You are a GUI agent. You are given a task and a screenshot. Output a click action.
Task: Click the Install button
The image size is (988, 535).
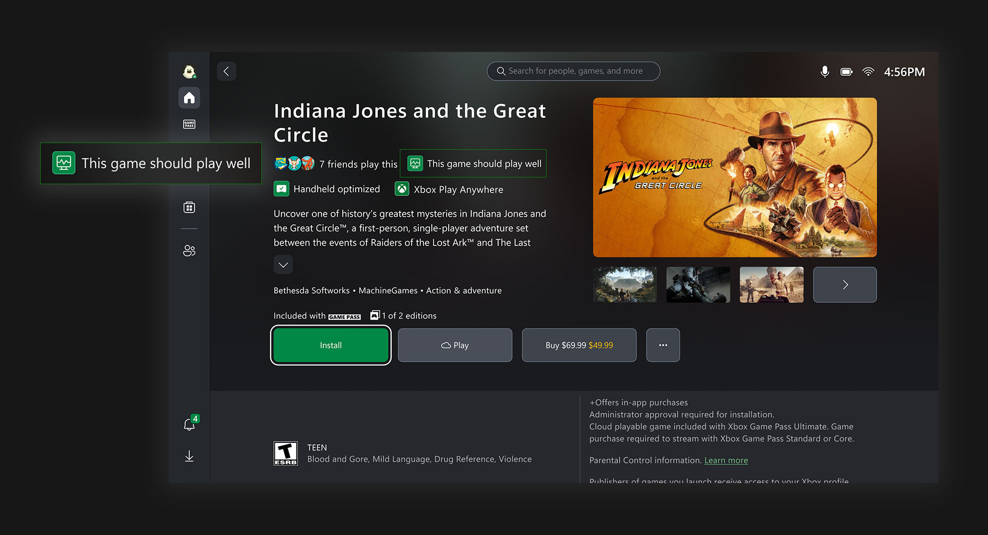tap(331, 345)
